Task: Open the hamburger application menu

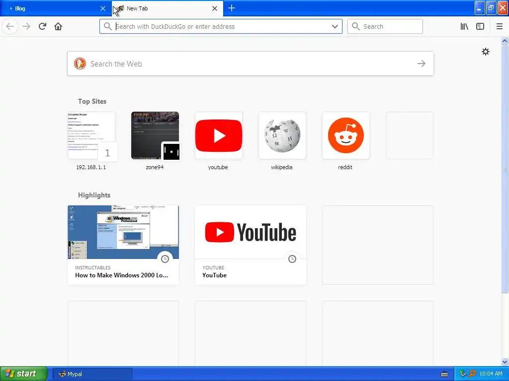Action: coord(499,26)
